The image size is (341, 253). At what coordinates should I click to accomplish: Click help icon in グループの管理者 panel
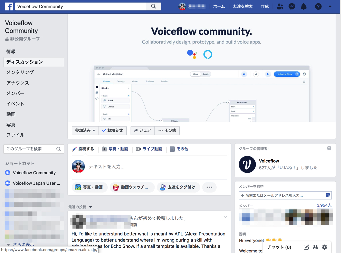click(x=329, y=148)
